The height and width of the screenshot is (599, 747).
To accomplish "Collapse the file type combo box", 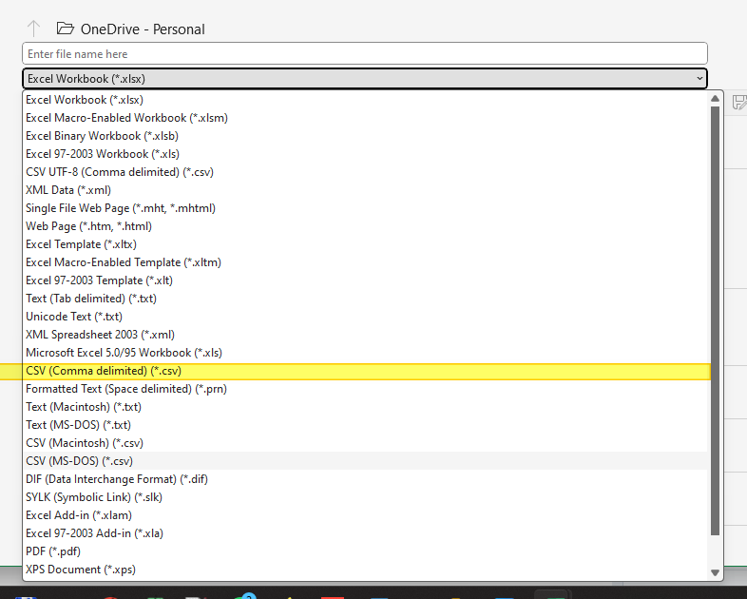I will (x=699, y=79).
